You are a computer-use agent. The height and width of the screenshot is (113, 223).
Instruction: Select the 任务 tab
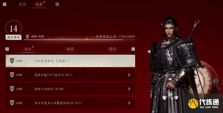coord(39,4)
